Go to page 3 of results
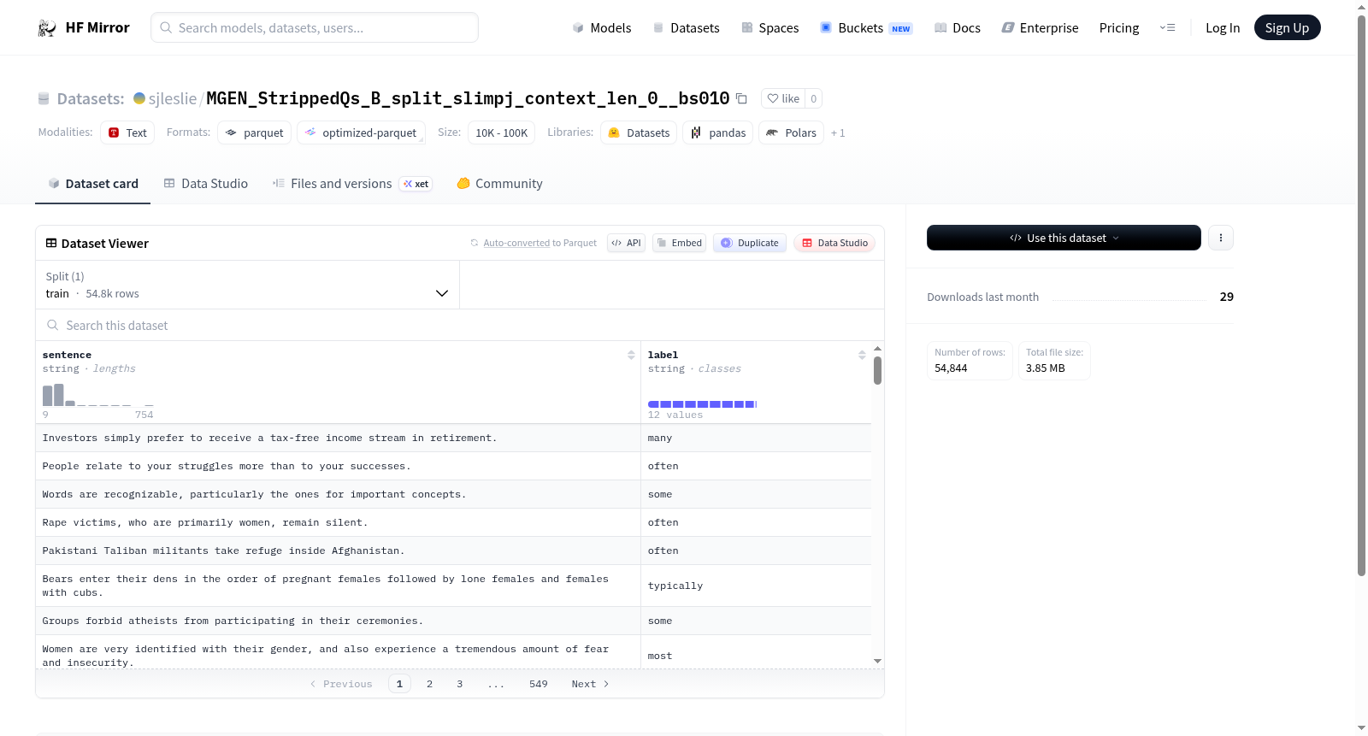The width and height of the screenshot is (1368, 736). (x=460, y=684)
